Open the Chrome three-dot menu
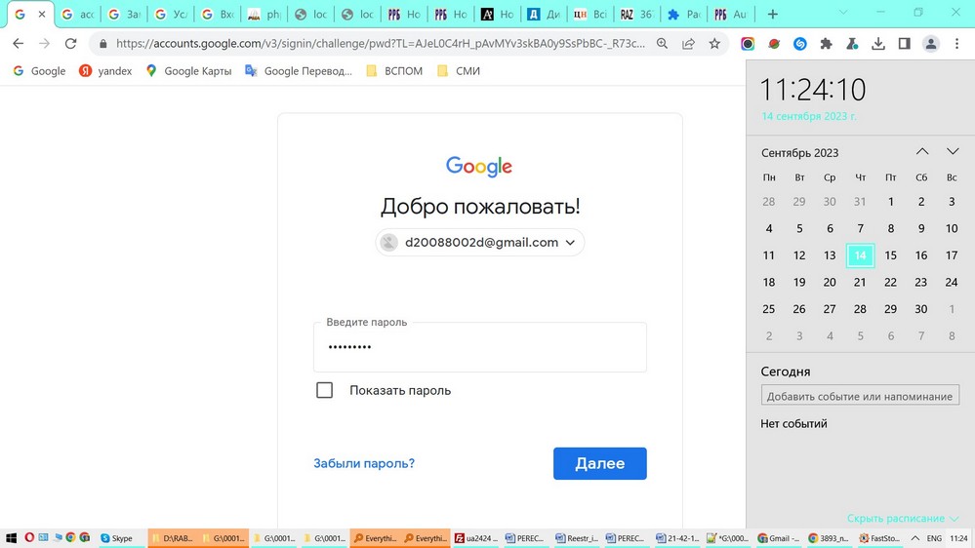 point(957,44)
